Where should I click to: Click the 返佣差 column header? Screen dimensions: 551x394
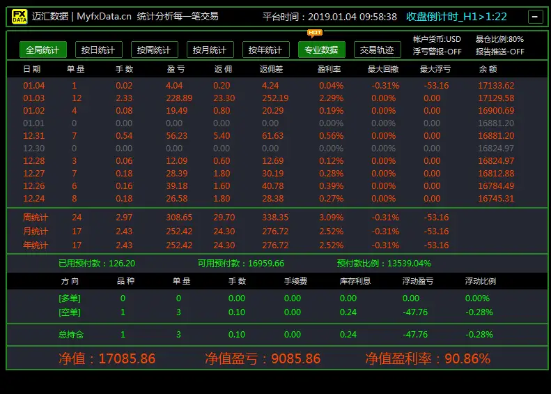(271, 69)
